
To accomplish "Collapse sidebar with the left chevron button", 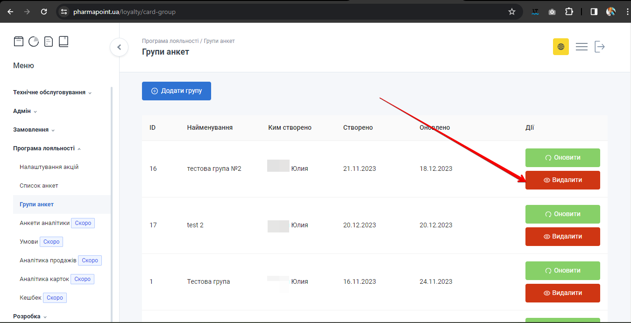I will click(x=119, y=47).
